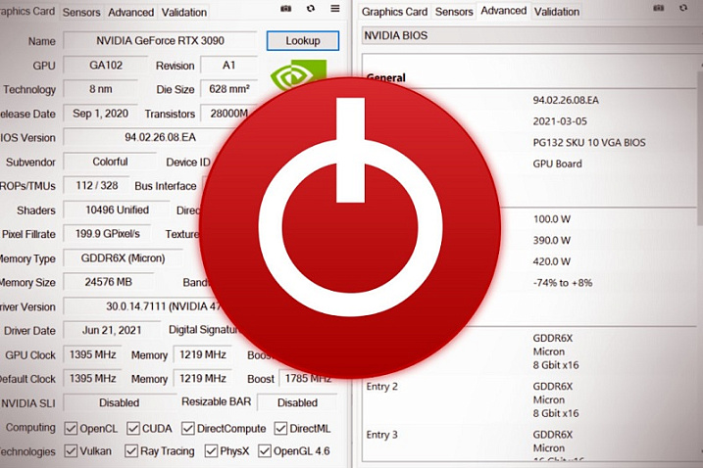
Task: Click the refresh icon in NVIDIA BIOS window
Action: tap(683, 8)
